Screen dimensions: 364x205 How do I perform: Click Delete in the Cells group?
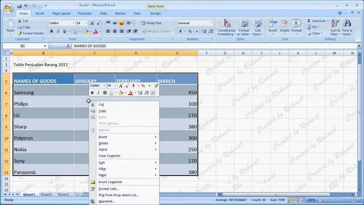point(284,27)
